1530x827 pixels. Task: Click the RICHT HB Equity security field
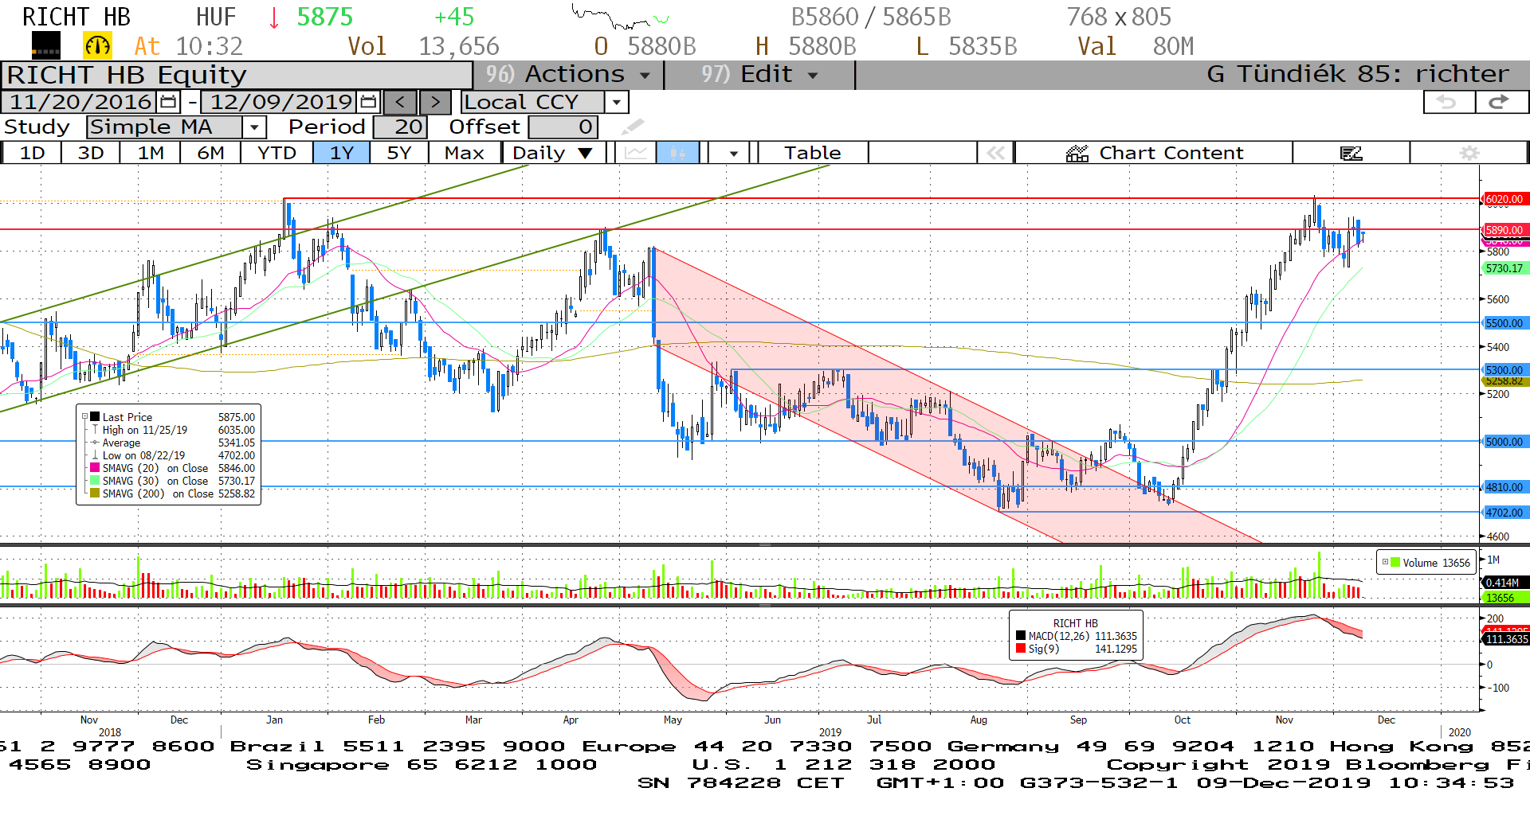(x=237, y=75)
